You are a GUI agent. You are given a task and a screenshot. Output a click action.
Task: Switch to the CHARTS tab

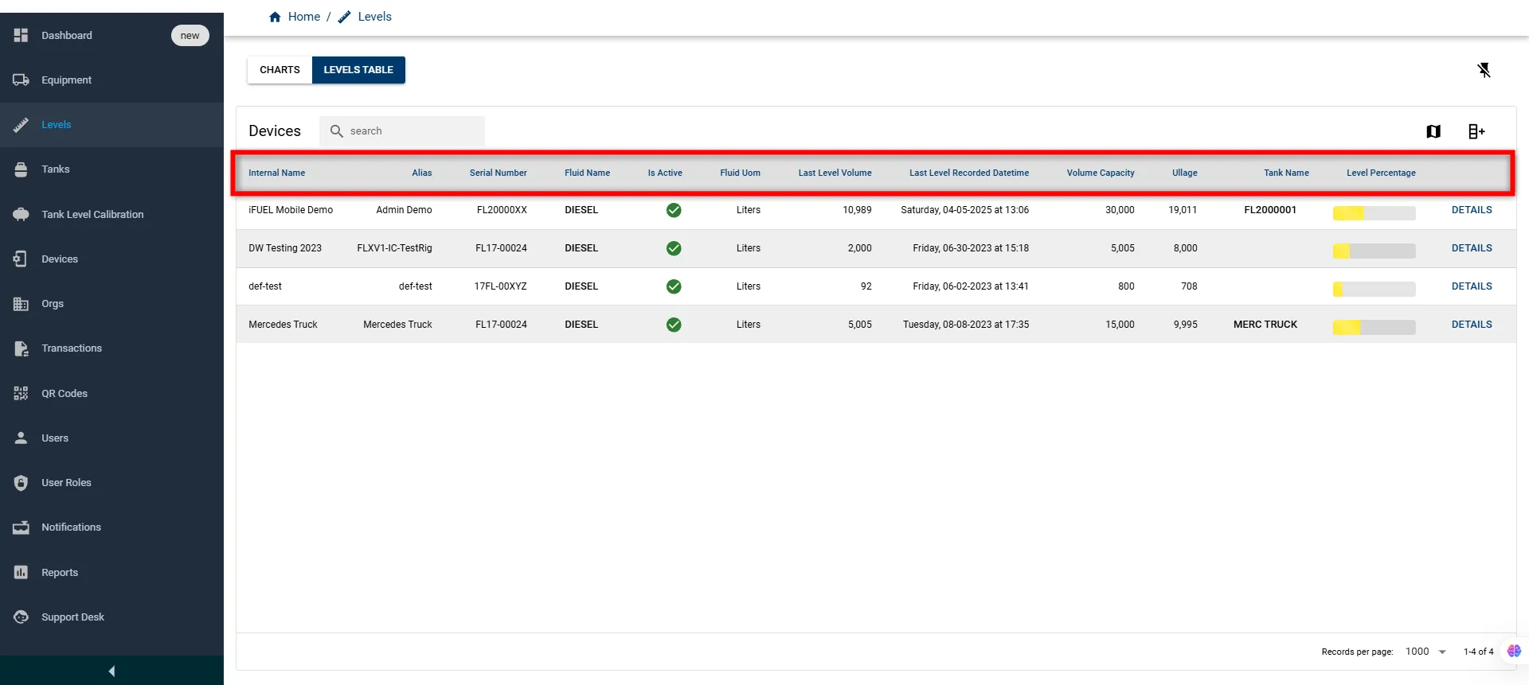(280, 70)
